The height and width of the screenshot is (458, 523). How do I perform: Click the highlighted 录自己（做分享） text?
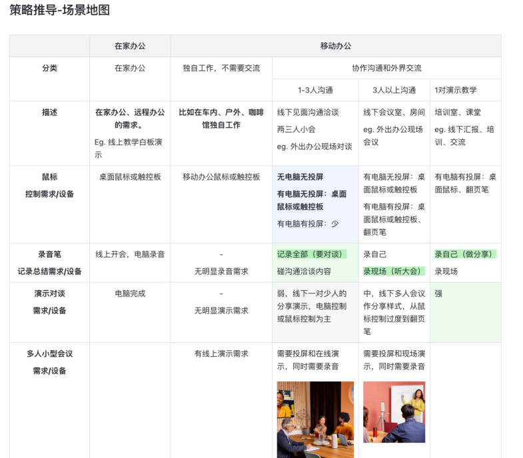(x=465, y=254)
